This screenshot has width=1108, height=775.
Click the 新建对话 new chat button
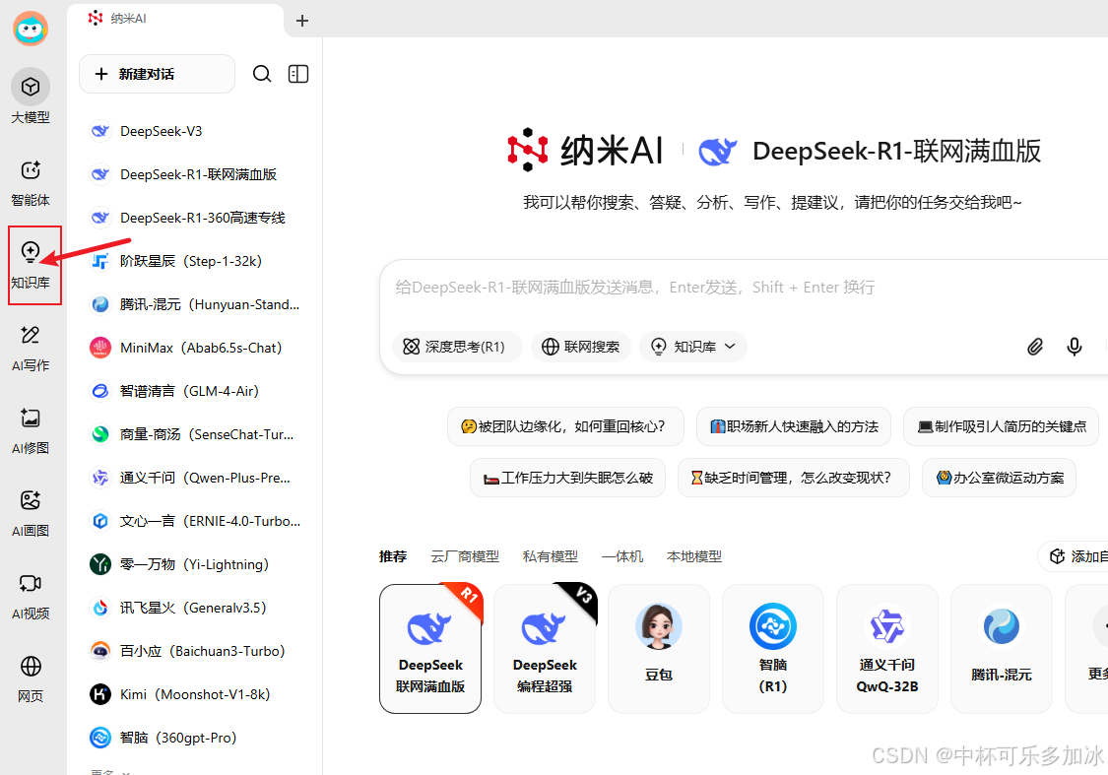pos(157,74)
